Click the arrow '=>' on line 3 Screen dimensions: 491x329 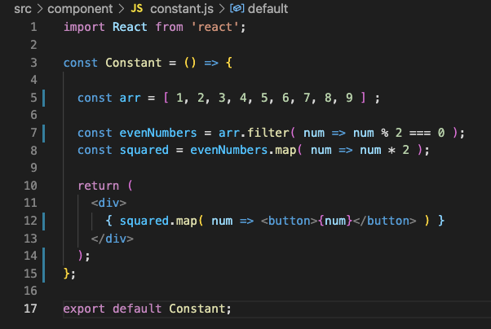[211, 63]
